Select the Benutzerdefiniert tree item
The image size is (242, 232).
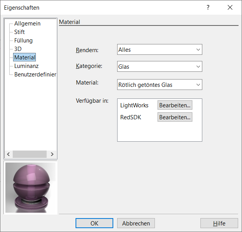point(35,75)
